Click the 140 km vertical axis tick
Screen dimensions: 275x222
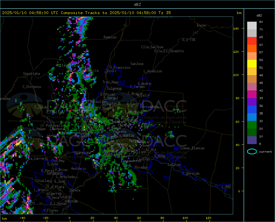[236, 28]
